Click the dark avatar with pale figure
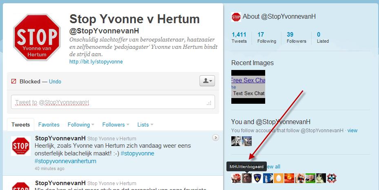This screenshot has height=190, width=379. click(x=321, y=178)
